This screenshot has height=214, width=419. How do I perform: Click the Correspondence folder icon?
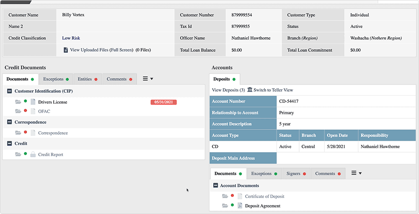(18, 133)
